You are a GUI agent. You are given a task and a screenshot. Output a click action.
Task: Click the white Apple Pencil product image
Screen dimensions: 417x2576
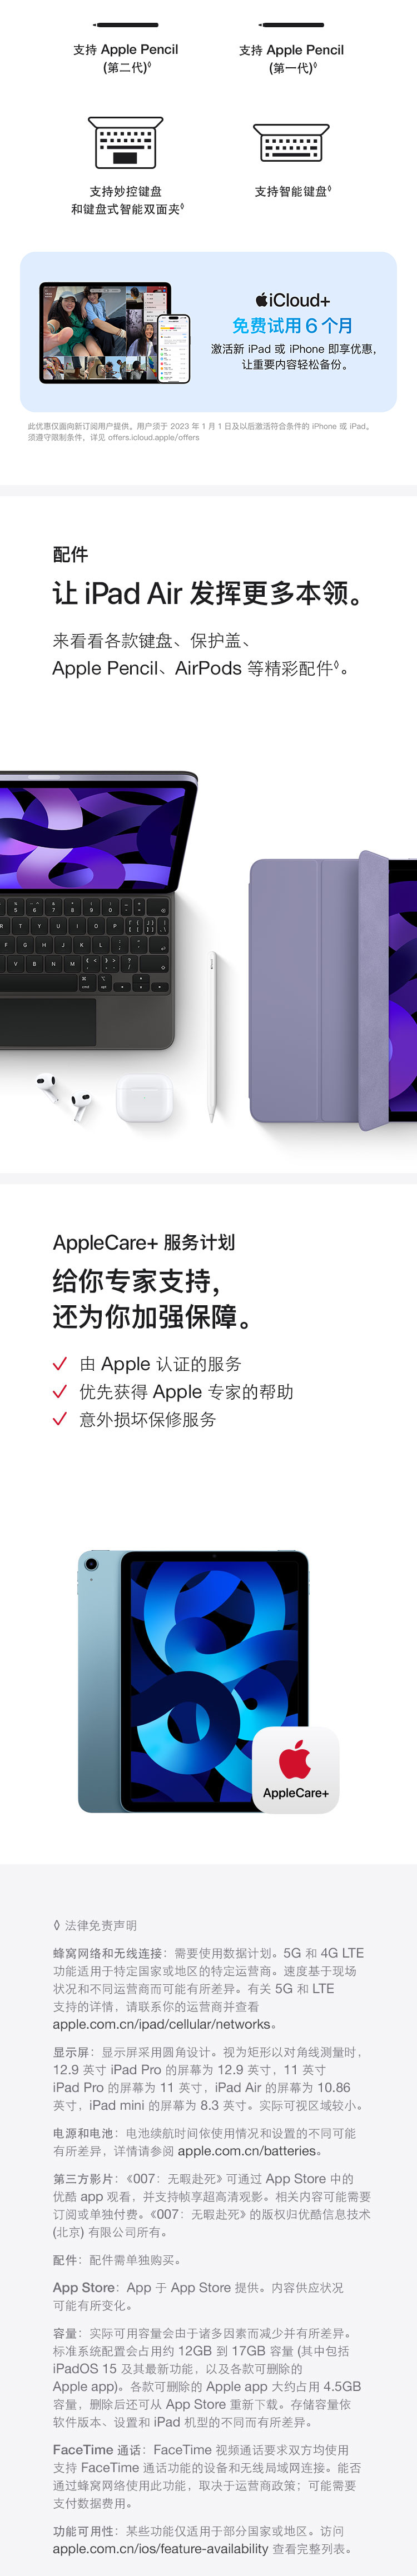point(212,1037)
